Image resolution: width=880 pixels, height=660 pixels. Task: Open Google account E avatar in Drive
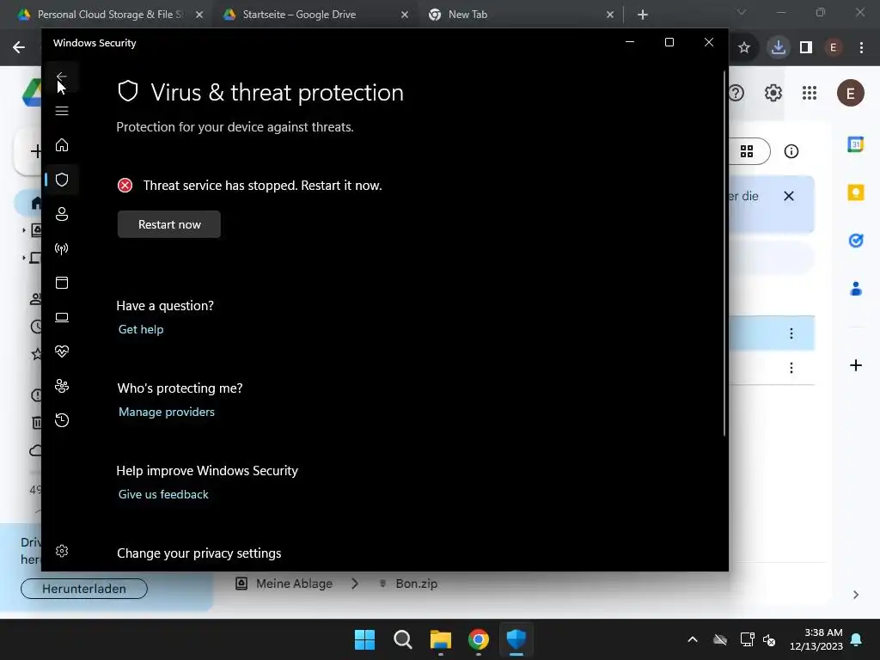pyautogui.click(x=851, y=93)
